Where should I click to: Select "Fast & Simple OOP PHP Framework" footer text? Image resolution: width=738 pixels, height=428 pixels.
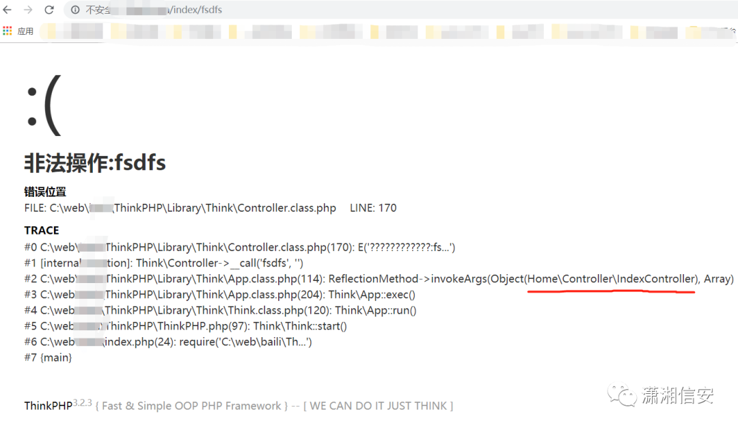(191, 406)
